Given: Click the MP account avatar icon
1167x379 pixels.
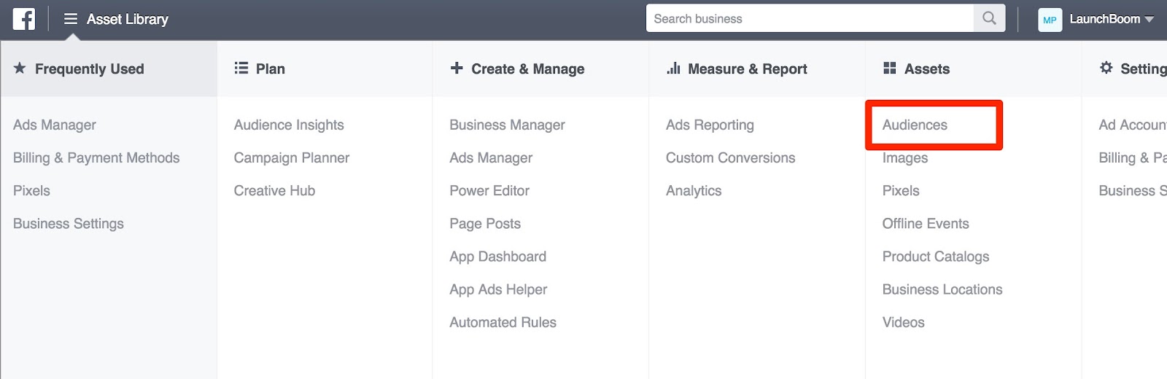Looking at the screenshot, I should tap(1050, 20).
